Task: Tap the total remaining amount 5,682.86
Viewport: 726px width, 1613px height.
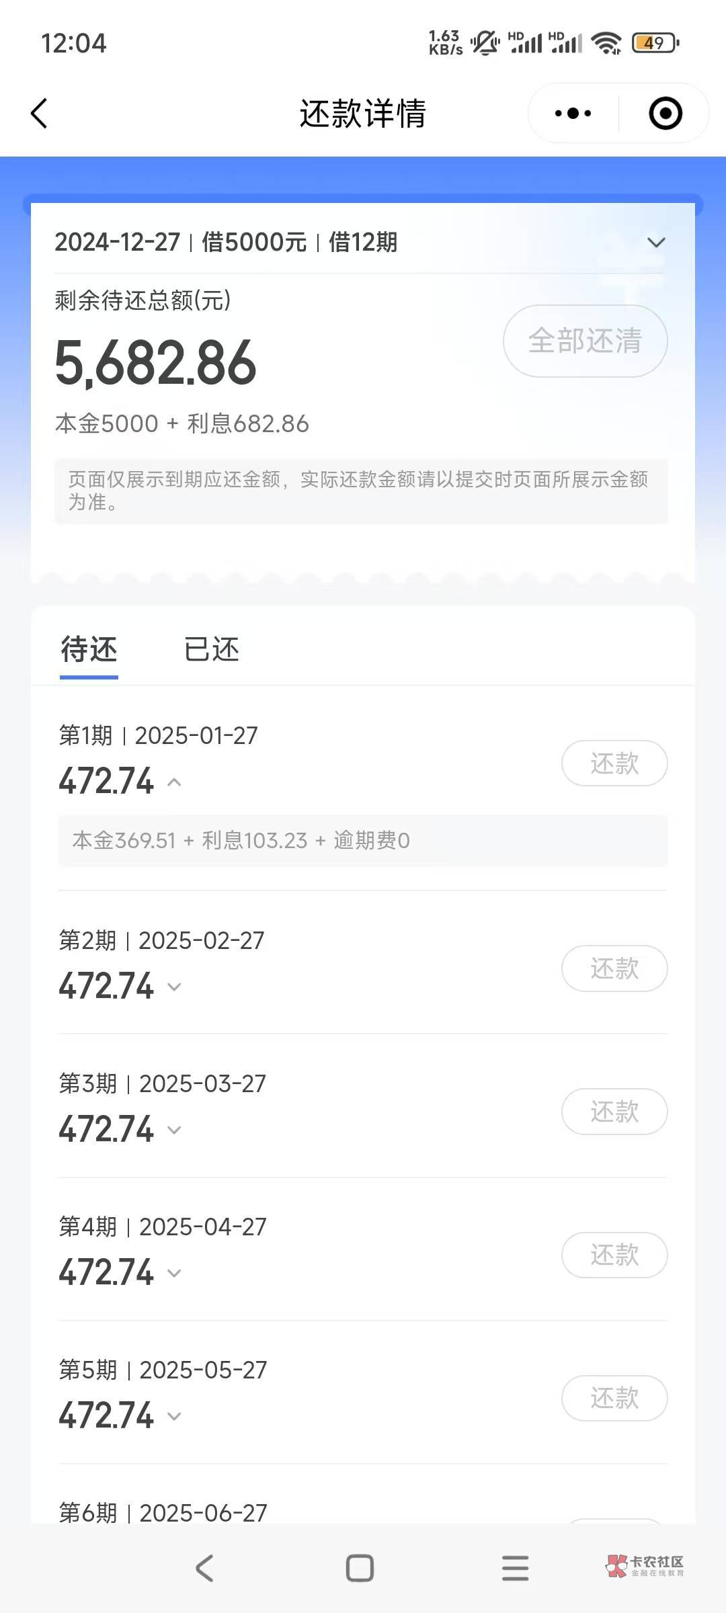Action: [155, 363]
